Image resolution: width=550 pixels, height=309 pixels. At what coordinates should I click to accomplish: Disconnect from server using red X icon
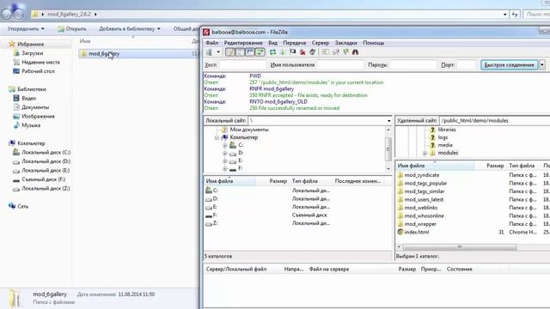pos(302,52)
